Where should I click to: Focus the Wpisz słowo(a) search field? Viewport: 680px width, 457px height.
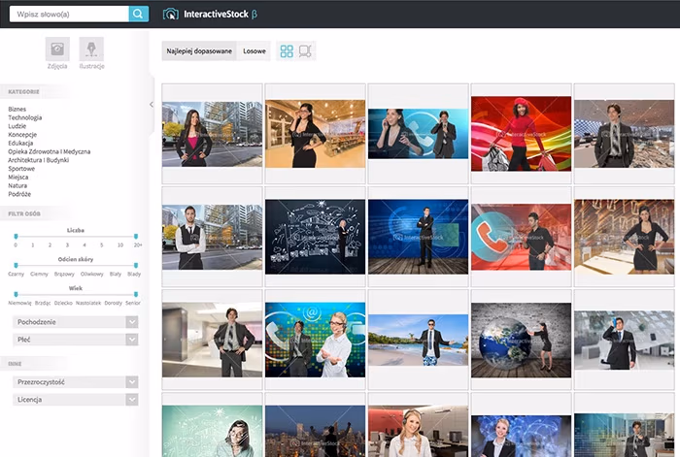click(69, 14)
